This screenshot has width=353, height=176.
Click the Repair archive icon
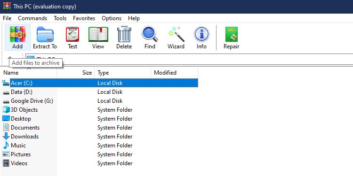[x=232, y=34]
